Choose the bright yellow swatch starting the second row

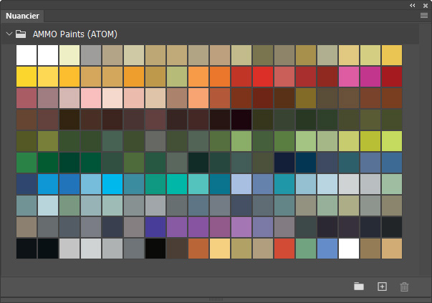(x=27, y=77)
